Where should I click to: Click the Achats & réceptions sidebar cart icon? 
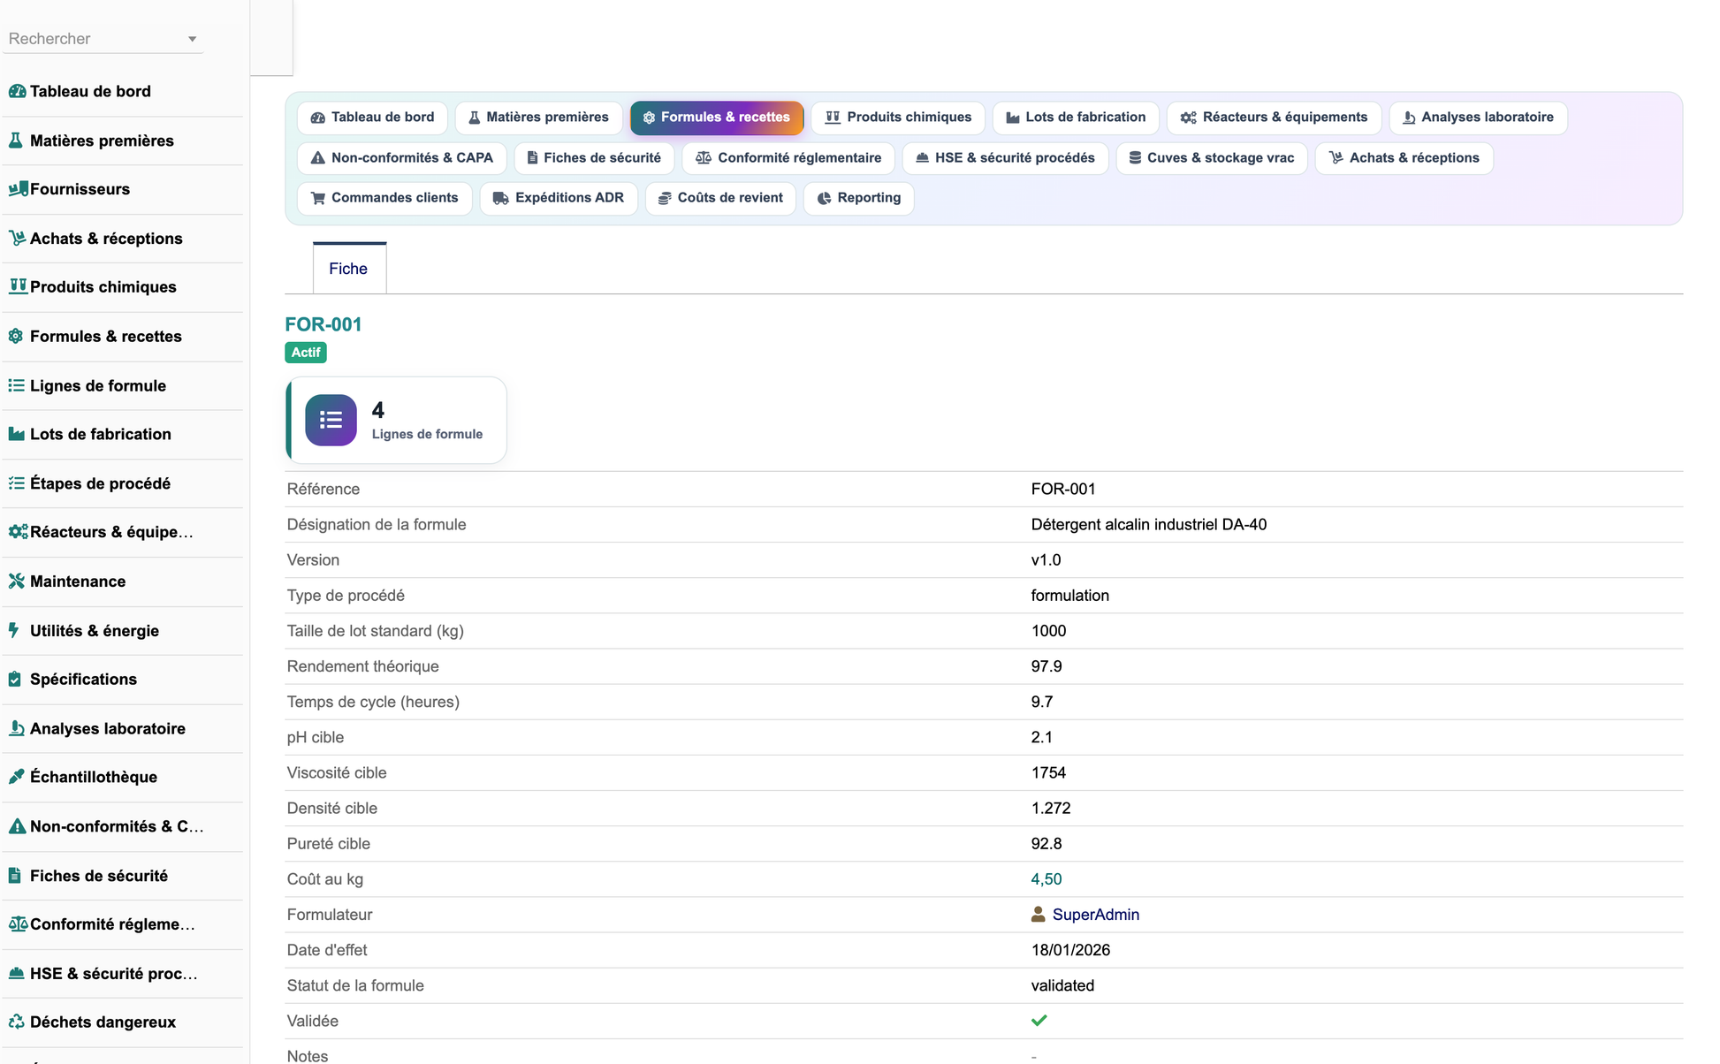pos(17,238)
